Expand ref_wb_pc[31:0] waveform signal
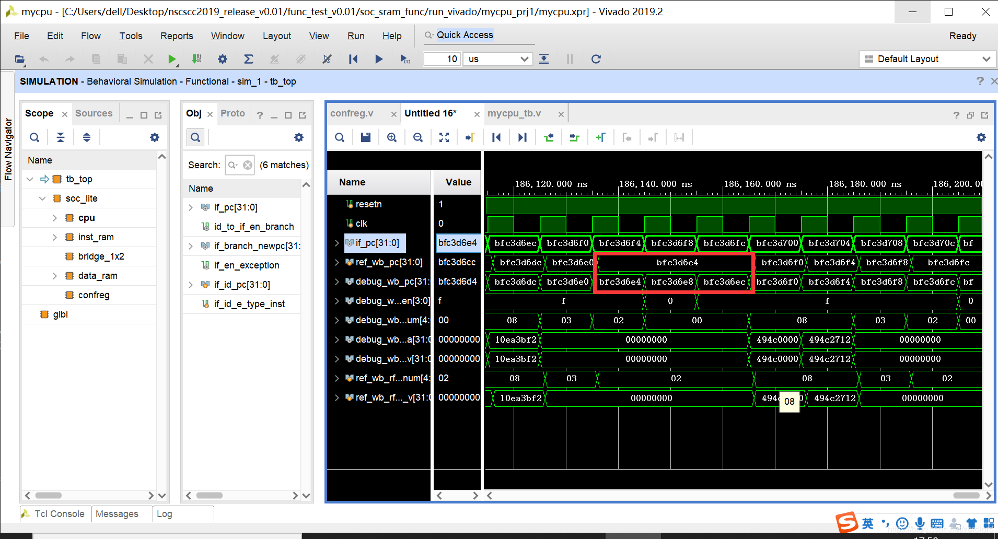Image resolution: width=998 pixels, height=539 pixels. tap(337, 262)
